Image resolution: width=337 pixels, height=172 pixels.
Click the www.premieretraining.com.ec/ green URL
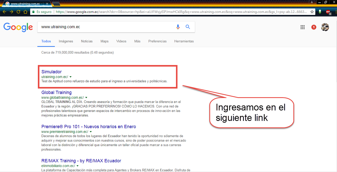click(x=65, y=132)
